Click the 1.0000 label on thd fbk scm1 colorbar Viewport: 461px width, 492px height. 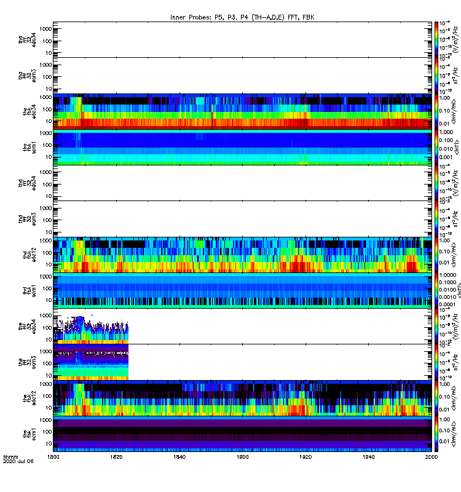click(447, 275)
